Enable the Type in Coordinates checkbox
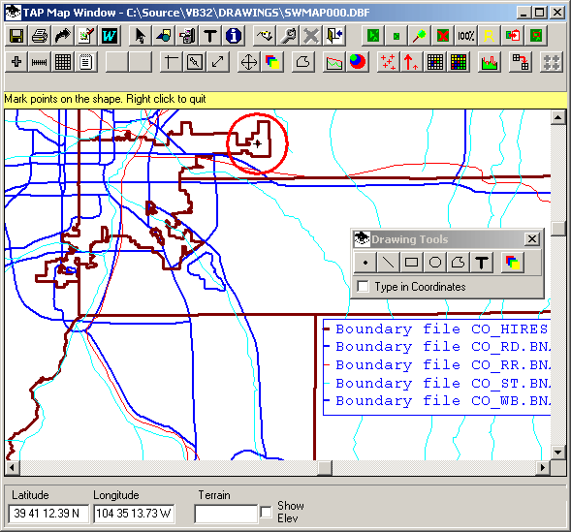The width and height of the screenshot is (571, 532). pyautogui.click(x=363, y=287)
